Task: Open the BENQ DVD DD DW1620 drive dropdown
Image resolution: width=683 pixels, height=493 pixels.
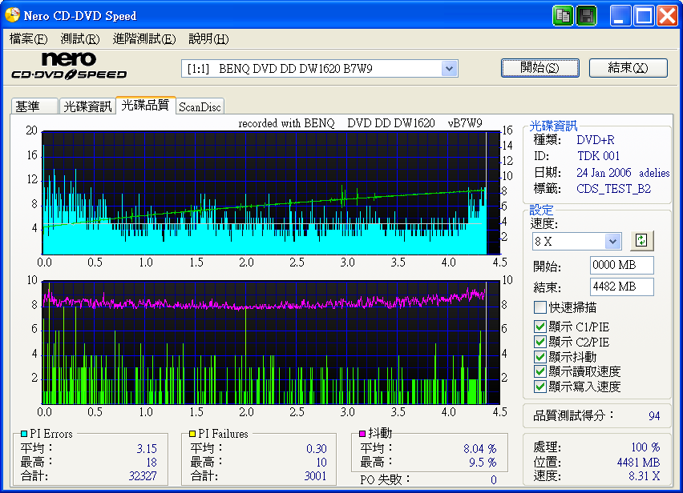Action: [x=449, y=69]
